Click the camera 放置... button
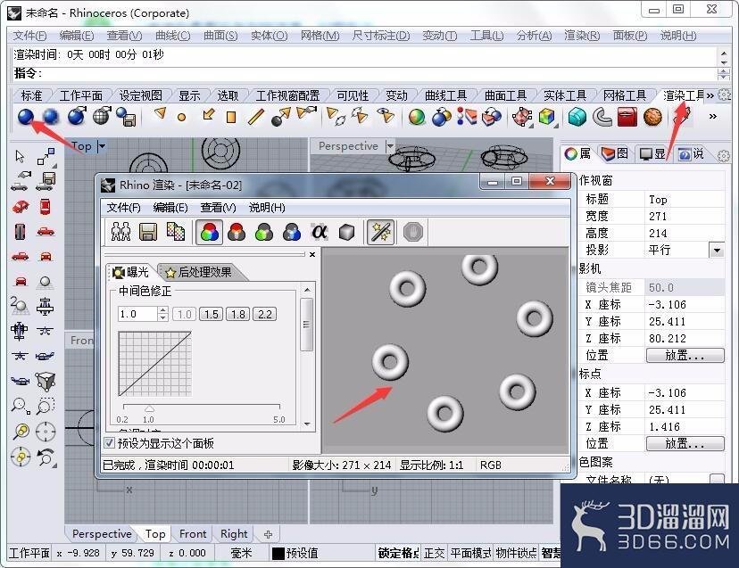 point(685,355)
